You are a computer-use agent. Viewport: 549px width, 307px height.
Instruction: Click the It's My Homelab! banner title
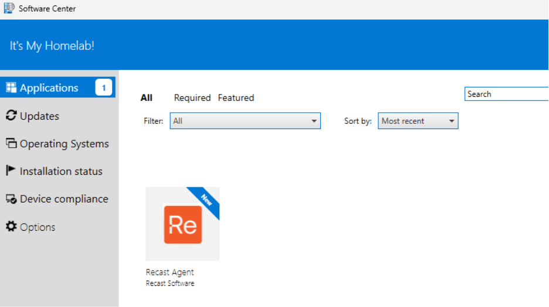coord(52,46)
